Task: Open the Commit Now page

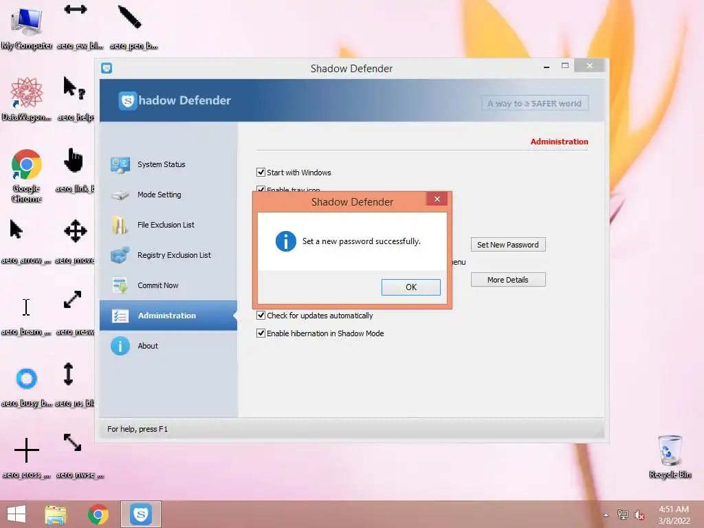Action: click(157, 285)
